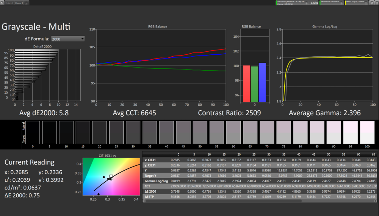This screenshot has width=379, height=216.
Task: Select the 30 grayscale swatch
Action: (x=133, y=133)
